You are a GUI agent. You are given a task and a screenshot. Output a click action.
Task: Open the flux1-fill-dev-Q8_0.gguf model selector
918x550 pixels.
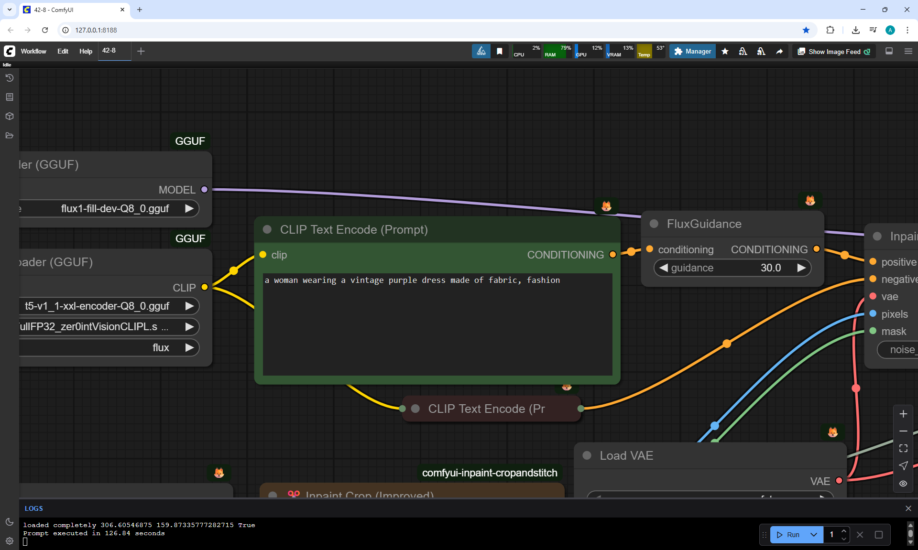pos(115,209)
